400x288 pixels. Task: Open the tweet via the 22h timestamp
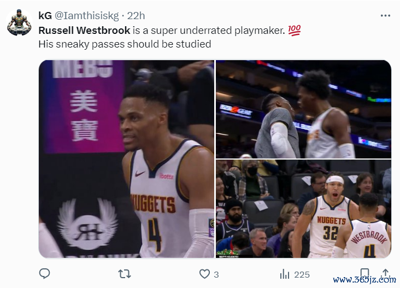click(136, 16)
